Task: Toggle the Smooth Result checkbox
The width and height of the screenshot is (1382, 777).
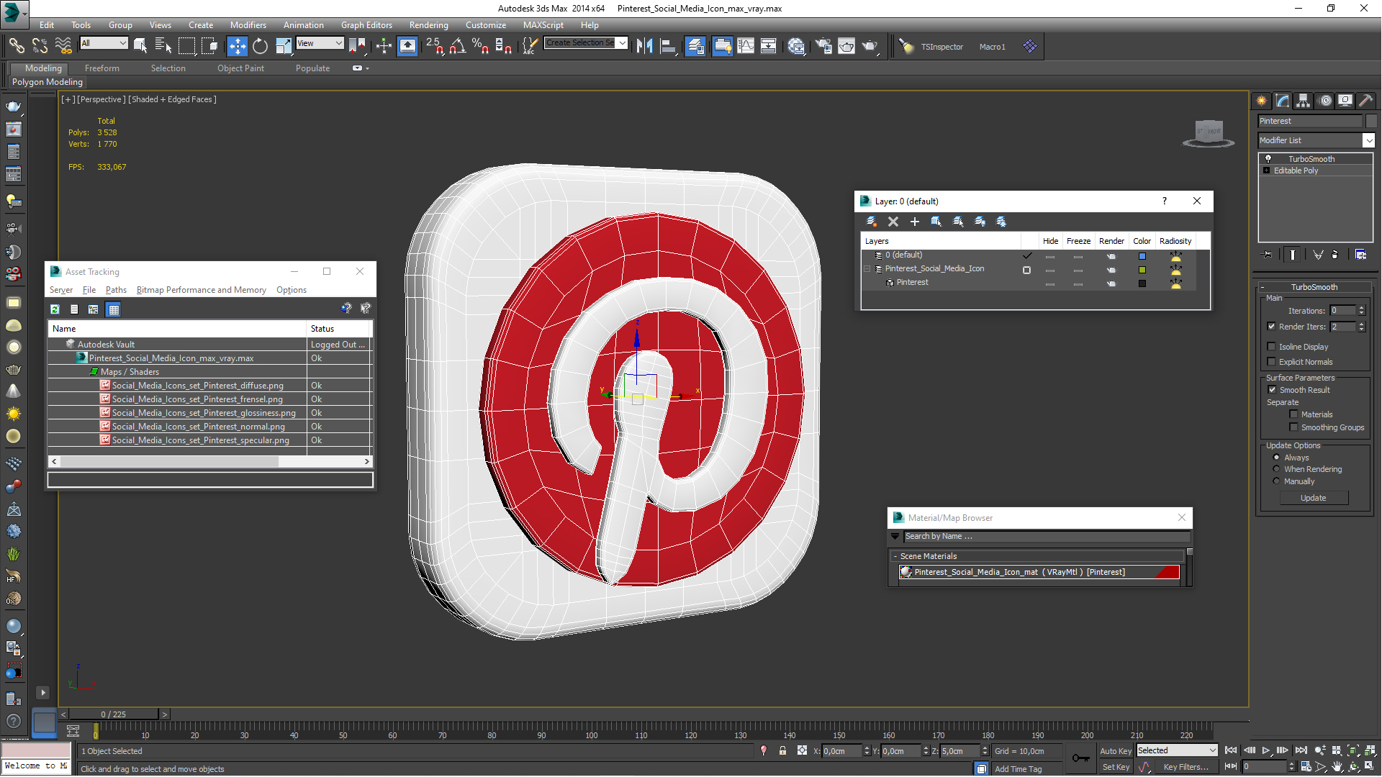Action: [1272, 389]
